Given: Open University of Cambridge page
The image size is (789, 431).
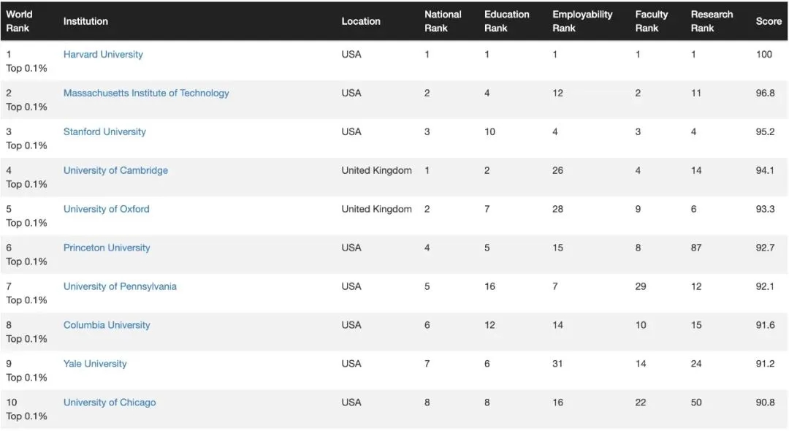Looking at the screenshot, I should click(115, 170).
